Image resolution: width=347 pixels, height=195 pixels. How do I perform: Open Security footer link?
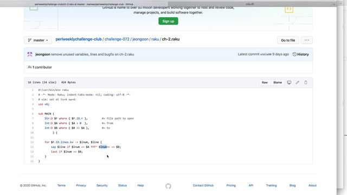[x=102, y=185]
